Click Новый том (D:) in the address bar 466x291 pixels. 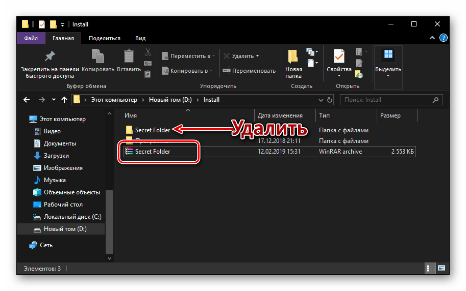[x=170, y=100]
